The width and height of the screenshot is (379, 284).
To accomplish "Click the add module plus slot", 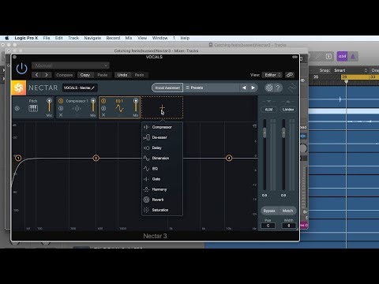I will click(162, 107).
